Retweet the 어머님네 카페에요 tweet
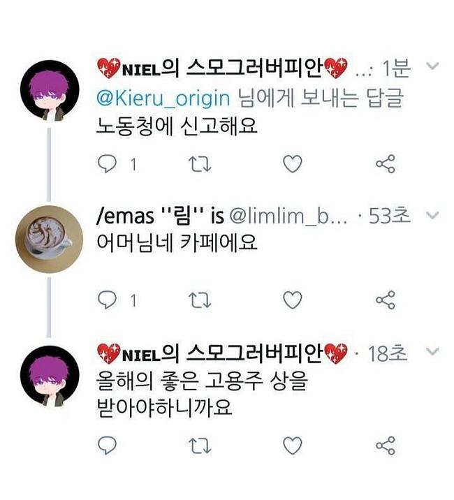The height and width of the screenshot is (500, 454). [199, 300]
